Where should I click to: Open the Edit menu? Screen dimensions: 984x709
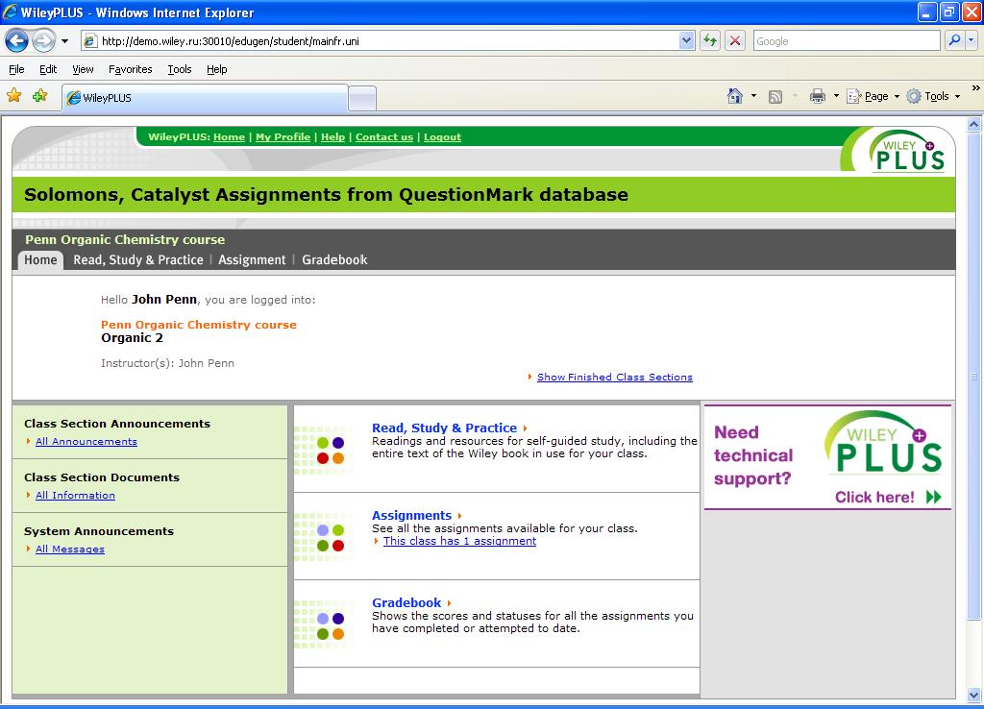[48, 69]
